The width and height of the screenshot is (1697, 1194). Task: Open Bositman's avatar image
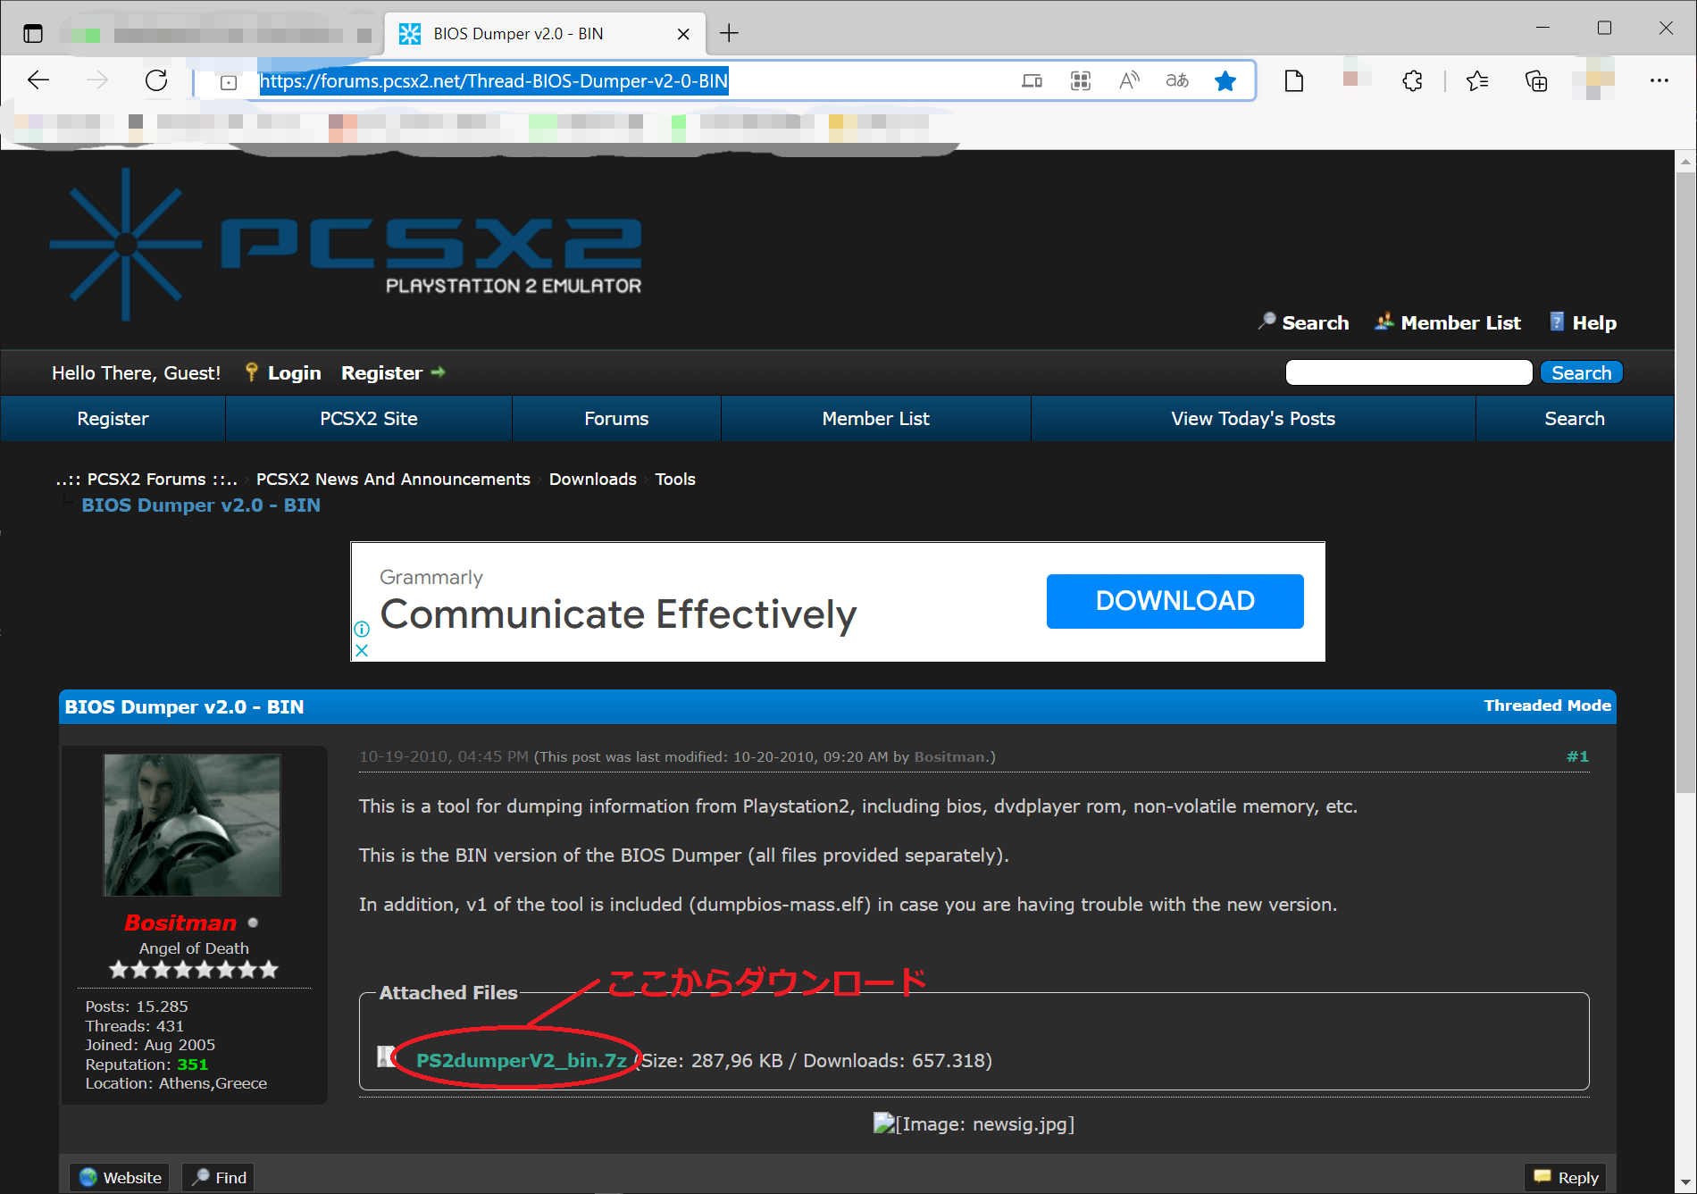(192, 825)
